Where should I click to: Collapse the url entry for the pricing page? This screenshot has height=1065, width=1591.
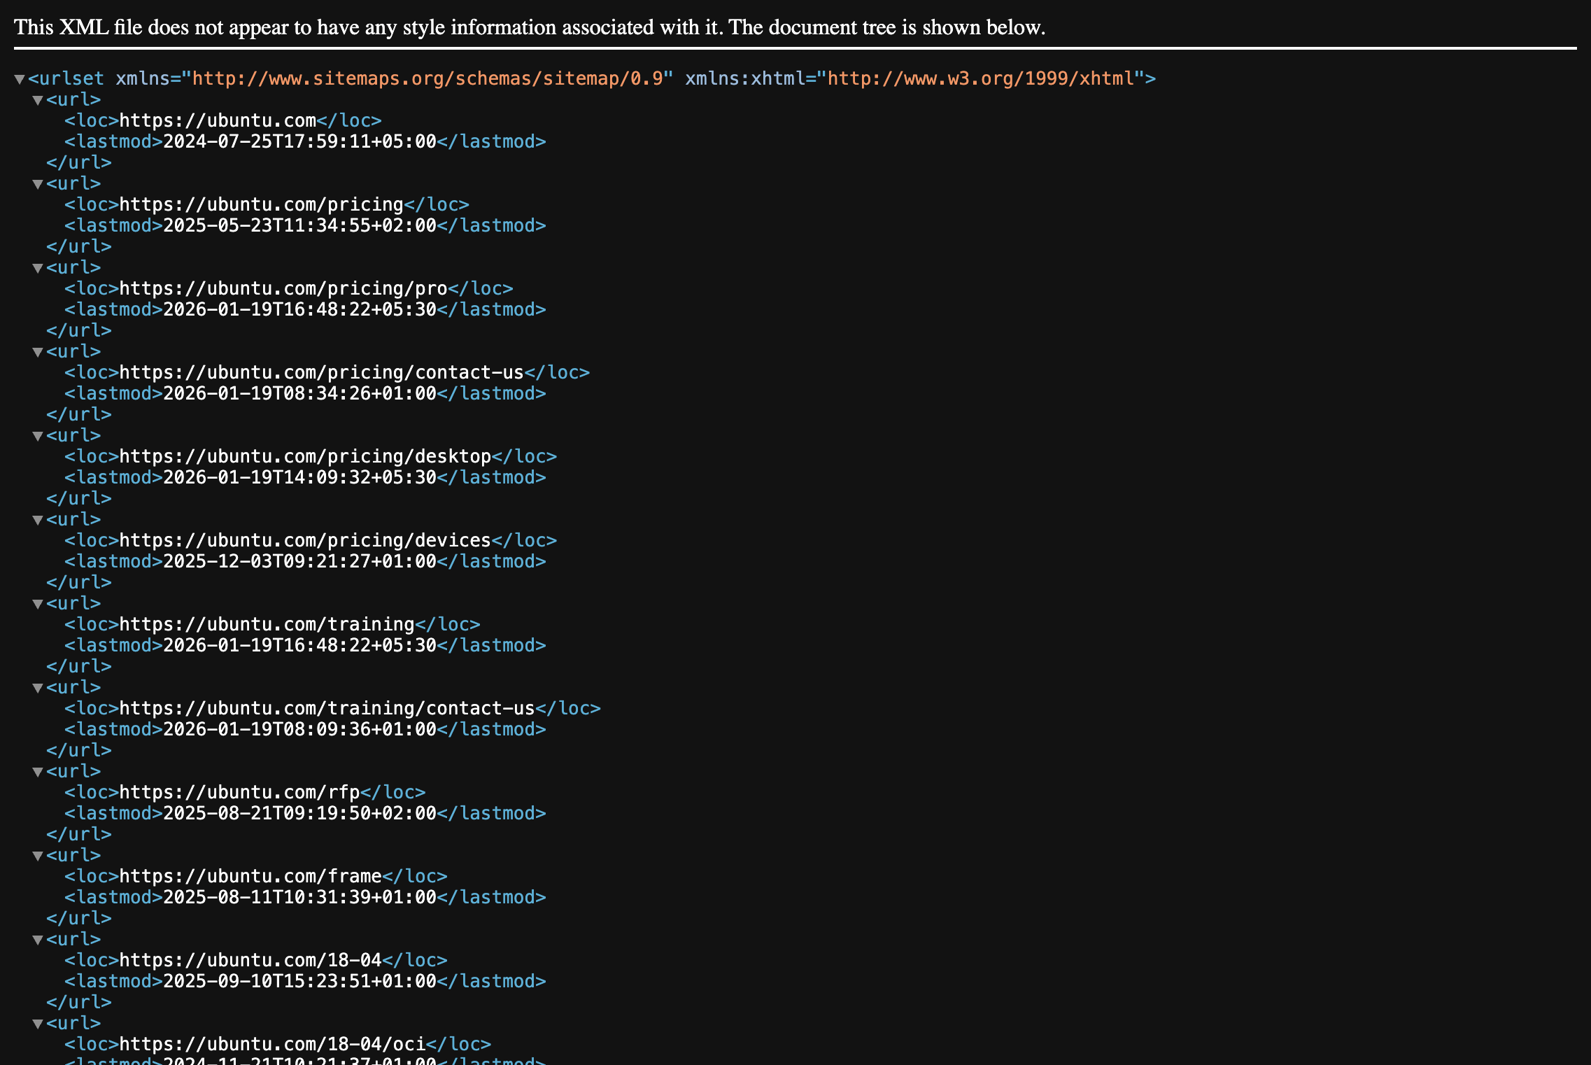[x=37, y=183]
